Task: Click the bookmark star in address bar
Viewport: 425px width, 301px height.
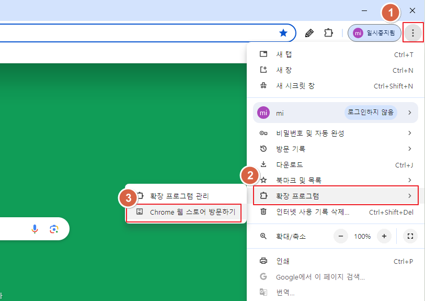Action: point(283,33)
